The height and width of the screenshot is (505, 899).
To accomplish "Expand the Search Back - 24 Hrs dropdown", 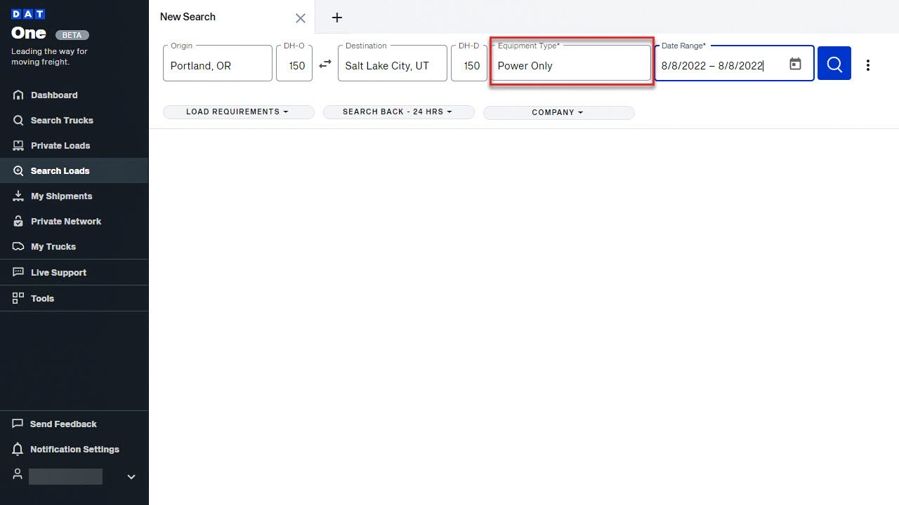I will coord(398,112).
